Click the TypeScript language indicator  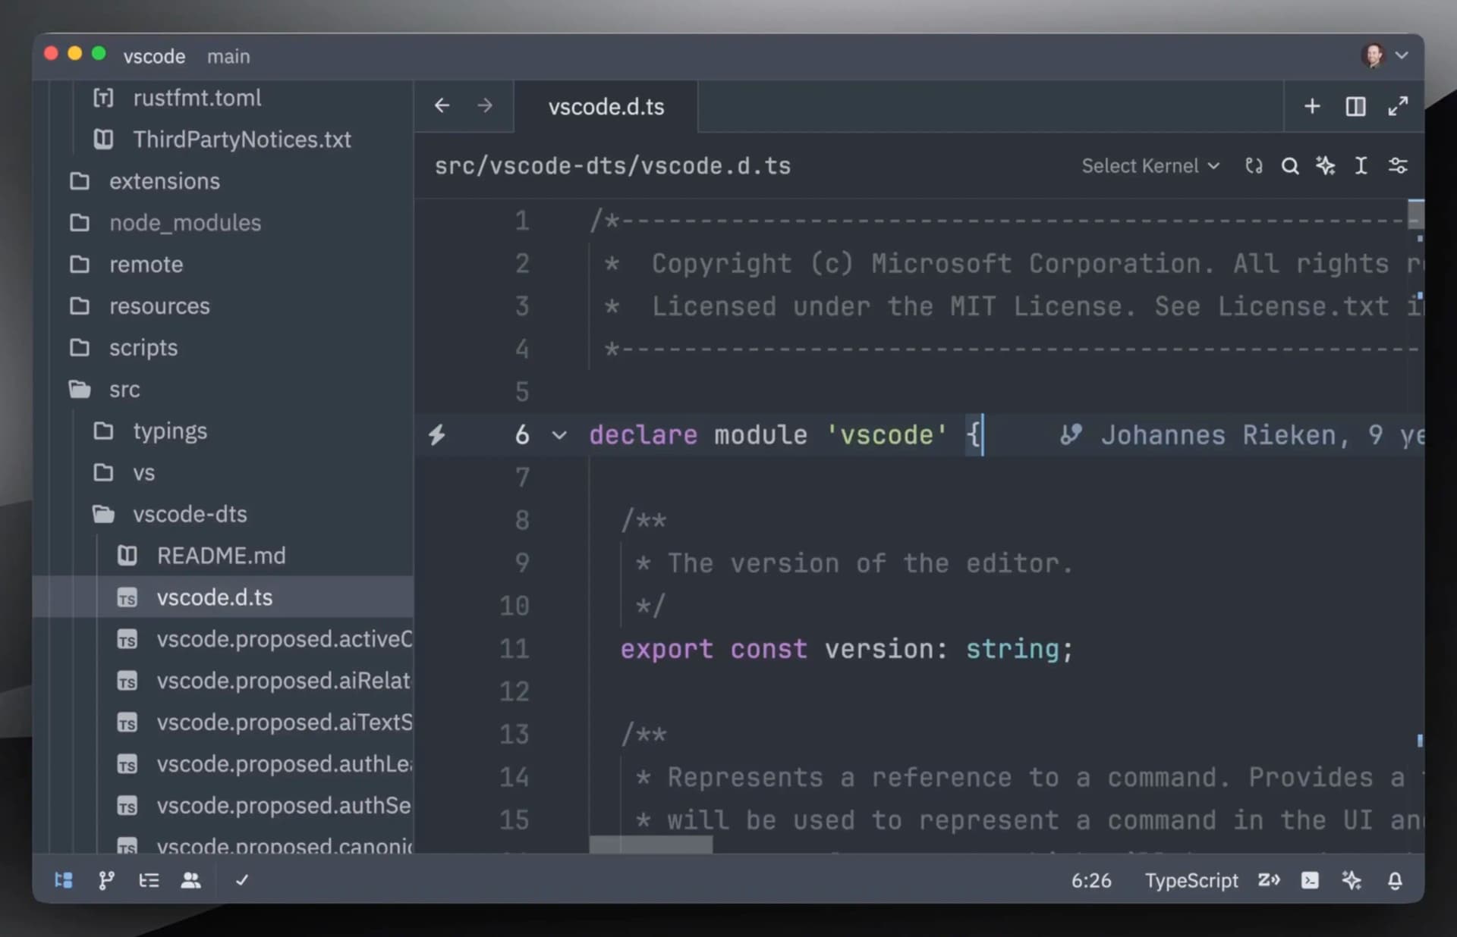click(x=1191, y=880)
